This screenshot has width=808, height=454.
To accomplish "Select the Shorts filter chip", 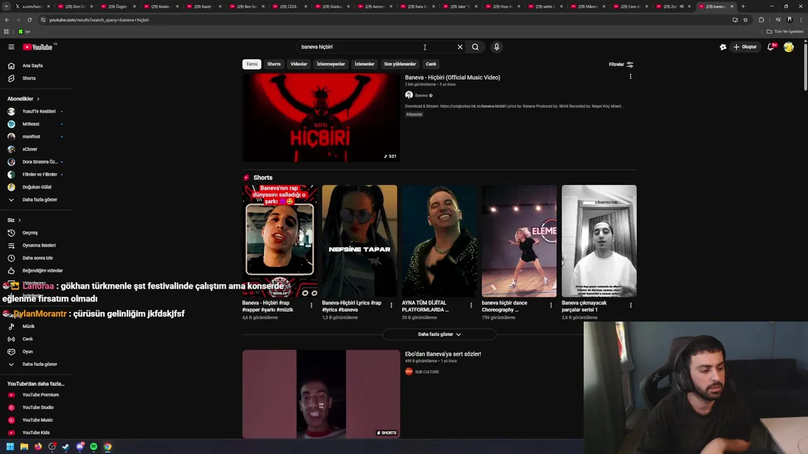I will click(274, 64).
